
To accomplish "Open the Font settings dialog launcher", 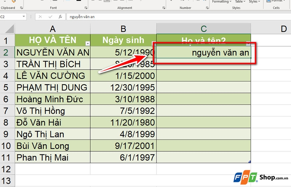I will click(86, 8).
